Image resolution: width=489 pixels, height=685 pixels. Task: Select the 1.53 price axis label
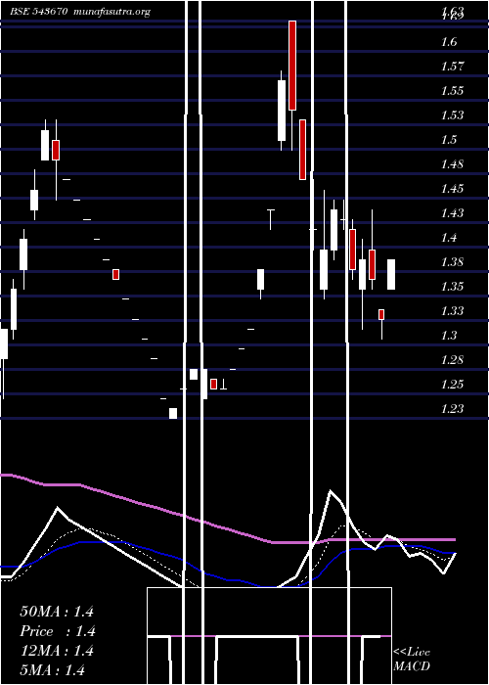click(452, 115)
